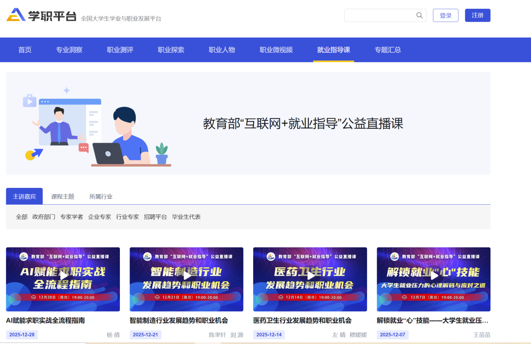Open course title AI赋能求职实战全流程指南
531x344 pixels.
pyautogui.click(x=45, y=321)
